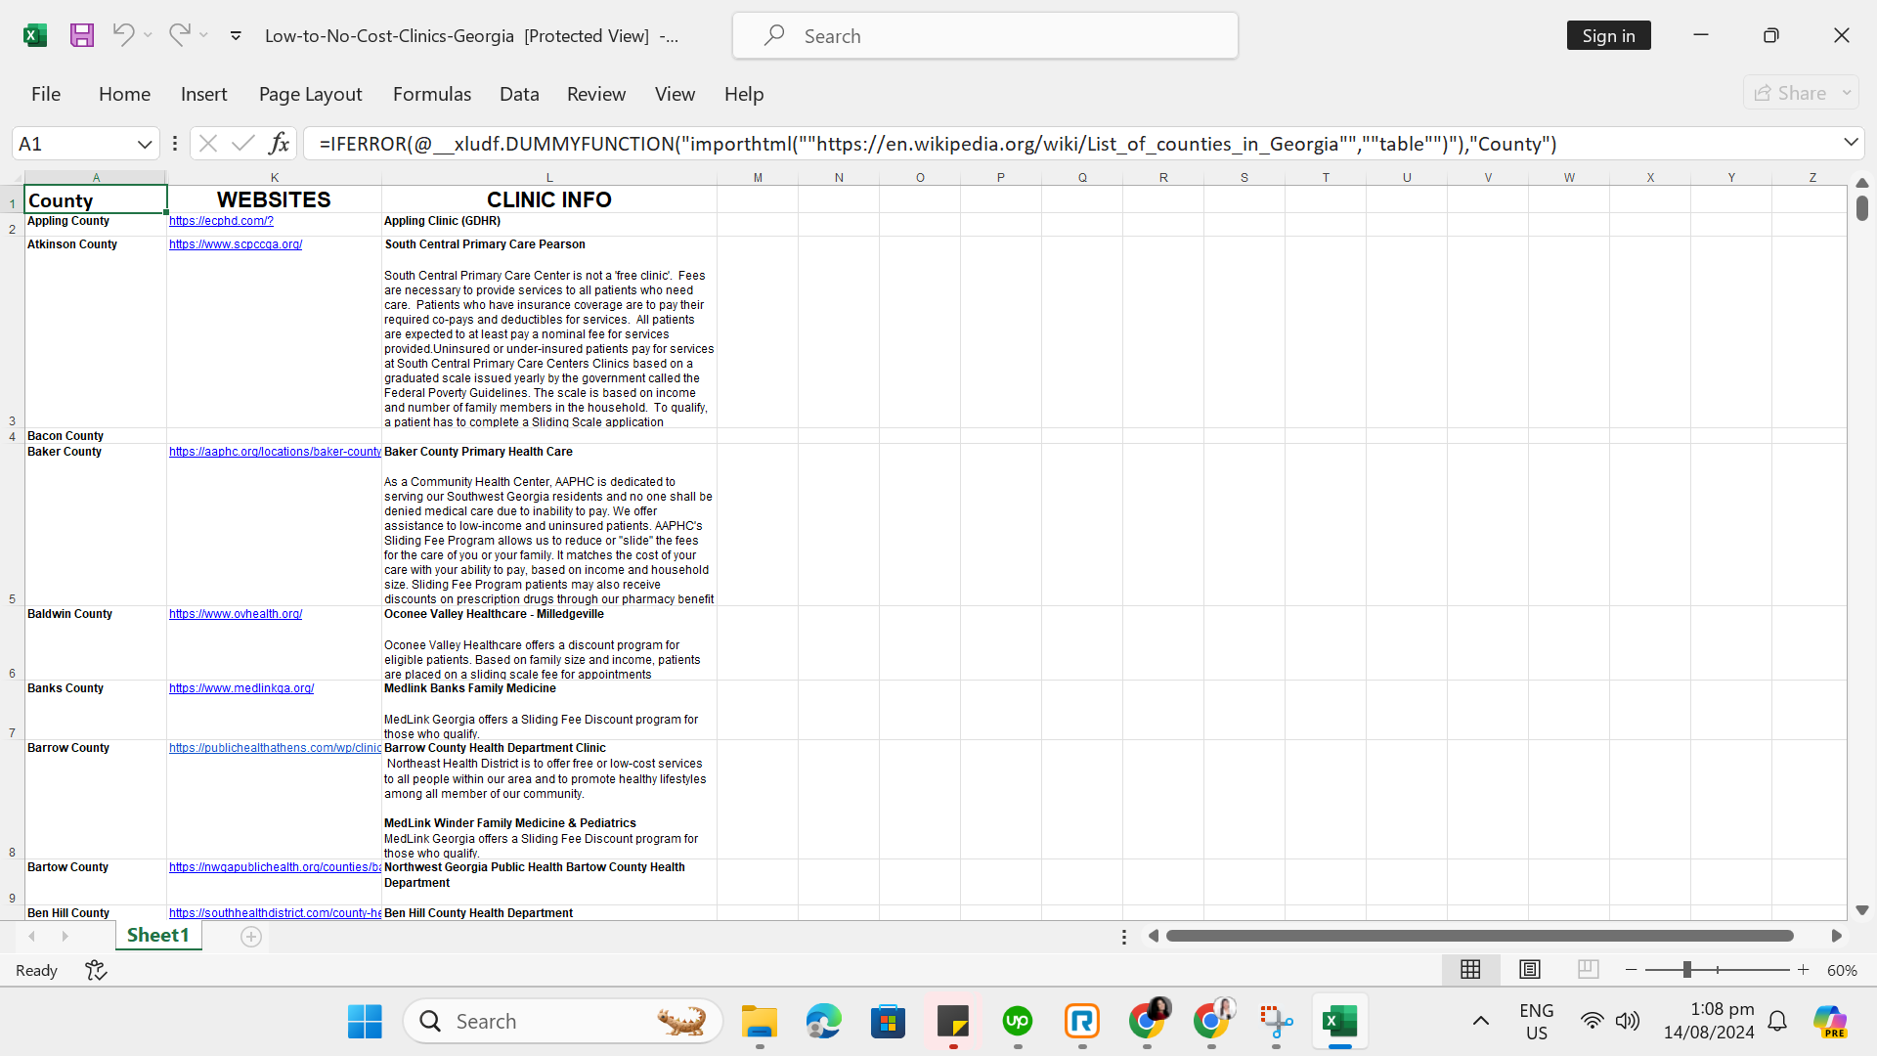Click the add new sheet plus icon
Image resolution: width=1877 pixels, height=1056 pixels.
[251, 937]
